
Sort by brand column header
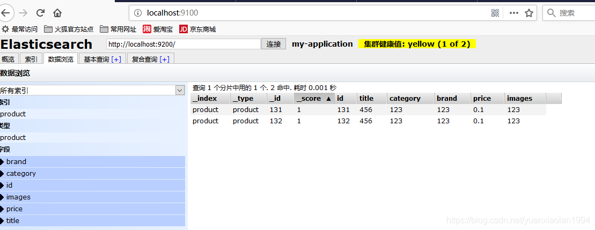pos(452,99)
